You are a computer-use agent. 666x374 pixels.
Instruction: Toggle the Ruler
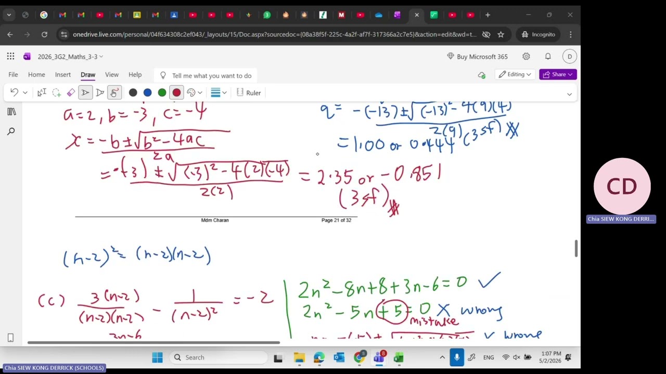click(249, 92)
